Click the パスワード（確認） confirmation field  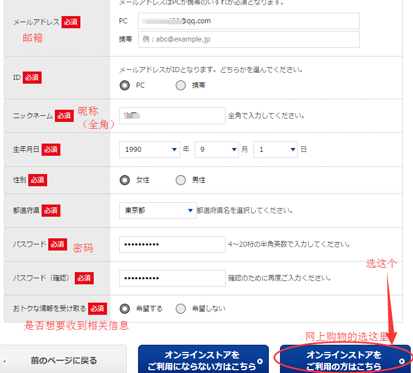[x=172, y=278]
